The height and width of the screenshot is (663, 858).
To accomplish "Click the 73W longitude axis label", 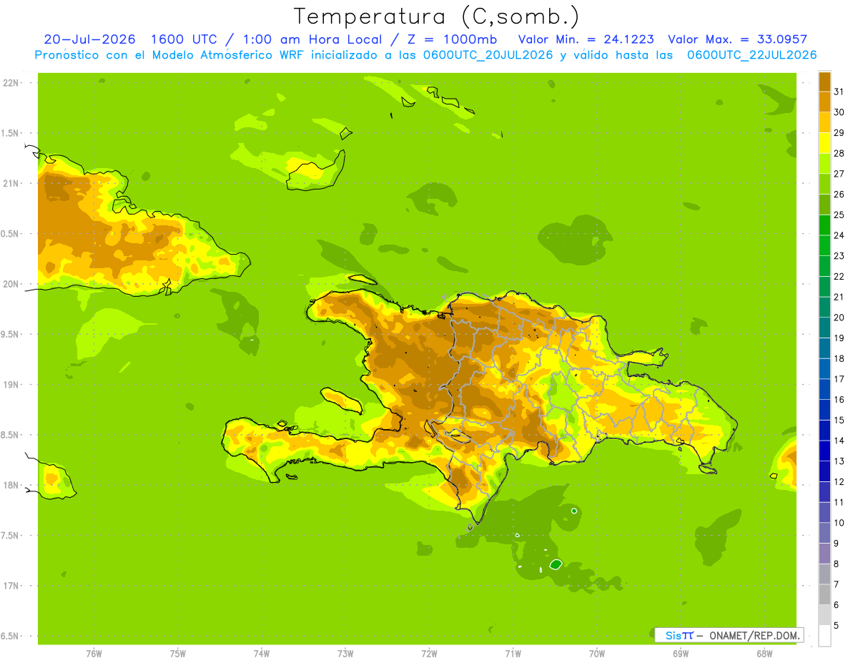I will (x=345, y=653).
